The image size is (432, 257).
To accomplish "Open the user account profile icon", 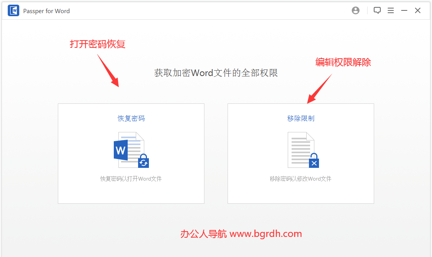I will pos(356,10).
